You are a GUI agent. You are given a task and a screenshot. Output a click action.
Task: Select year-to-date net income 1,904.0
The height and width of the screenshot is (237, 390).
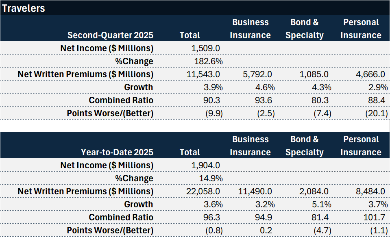pyautogui.click(x=205, y=165)
